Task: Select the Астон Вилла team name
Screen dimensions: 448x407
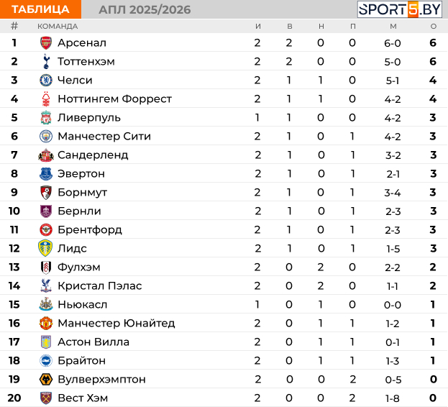Action: [93, 342]
